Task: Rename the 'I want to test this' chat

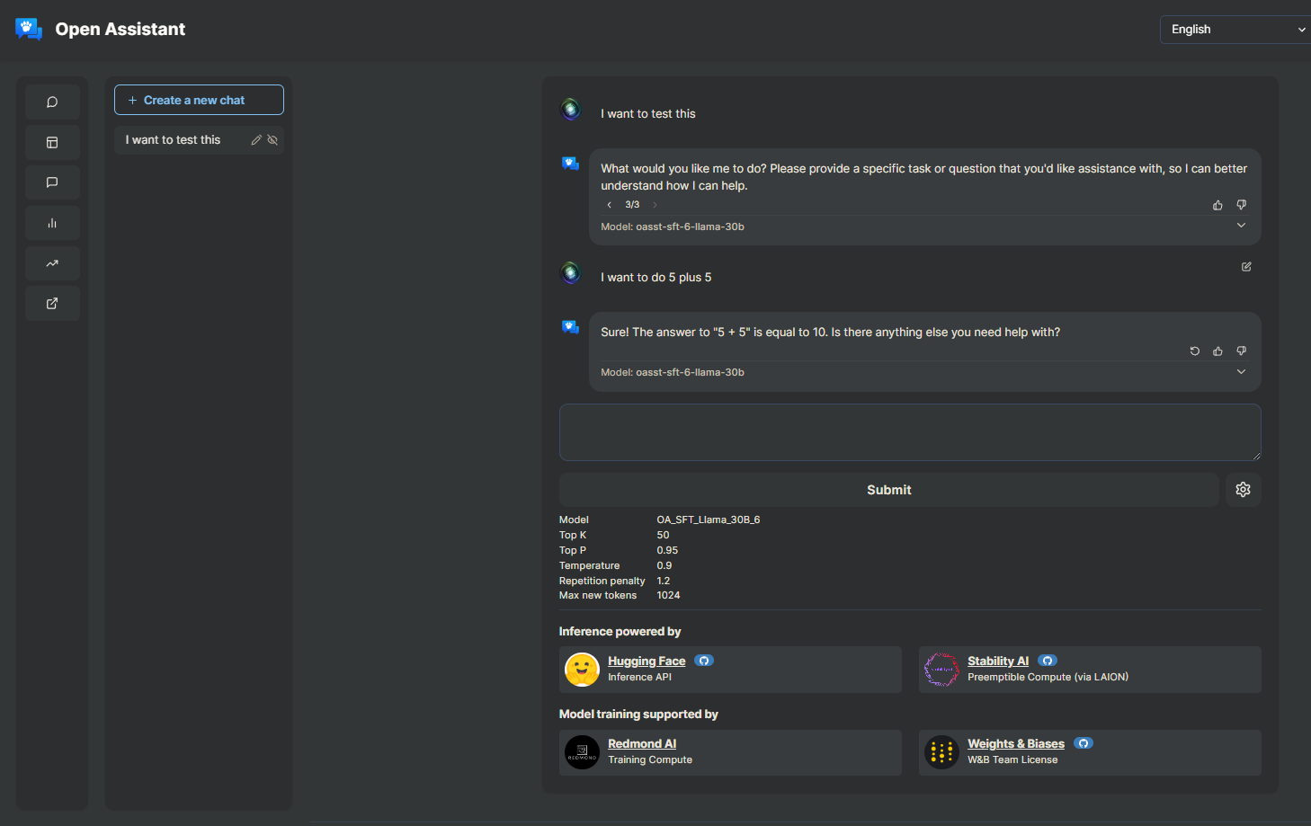Action: [255, 139]
